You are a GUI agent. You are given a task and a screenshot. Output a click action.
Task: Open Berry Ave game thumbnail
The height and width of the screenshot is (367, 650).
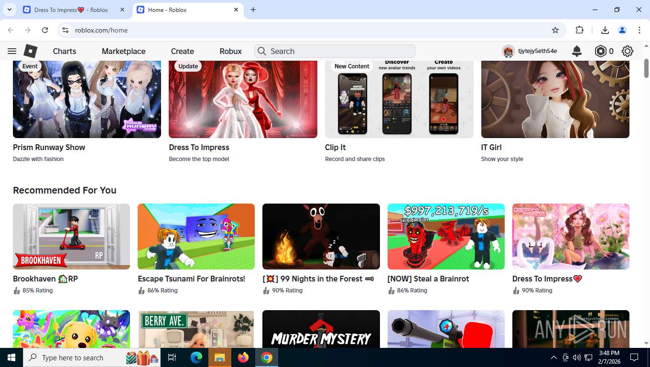point(196,329)
